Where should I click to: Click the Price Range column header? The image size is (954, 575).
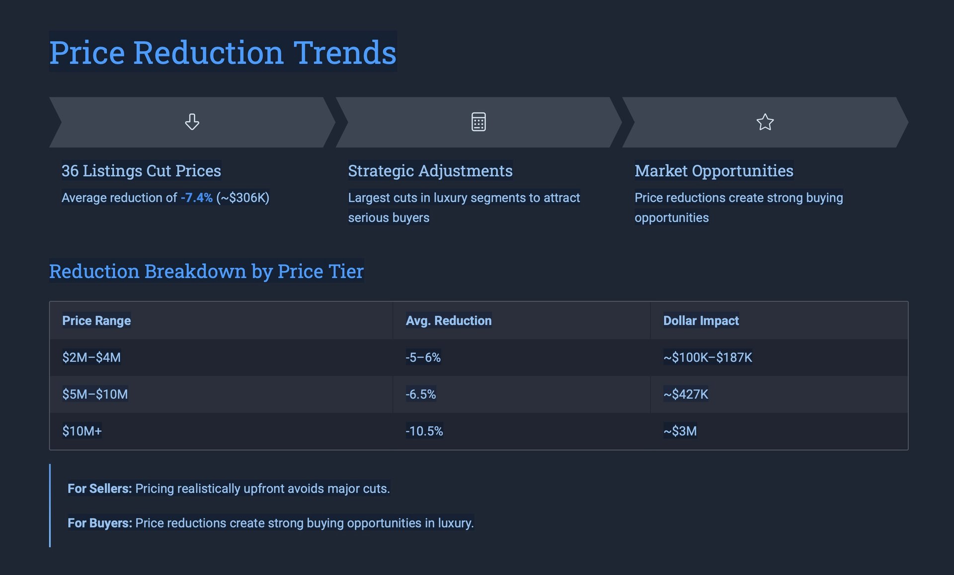[96, 321]
